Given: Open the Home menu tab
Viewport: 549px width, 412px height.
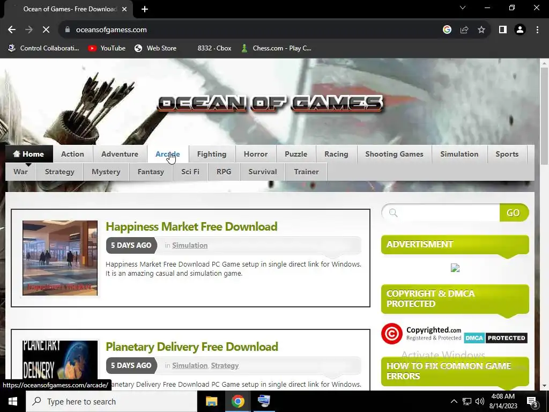Looking at the screenshot, I should pyautogui.click(x=29, y=154).
